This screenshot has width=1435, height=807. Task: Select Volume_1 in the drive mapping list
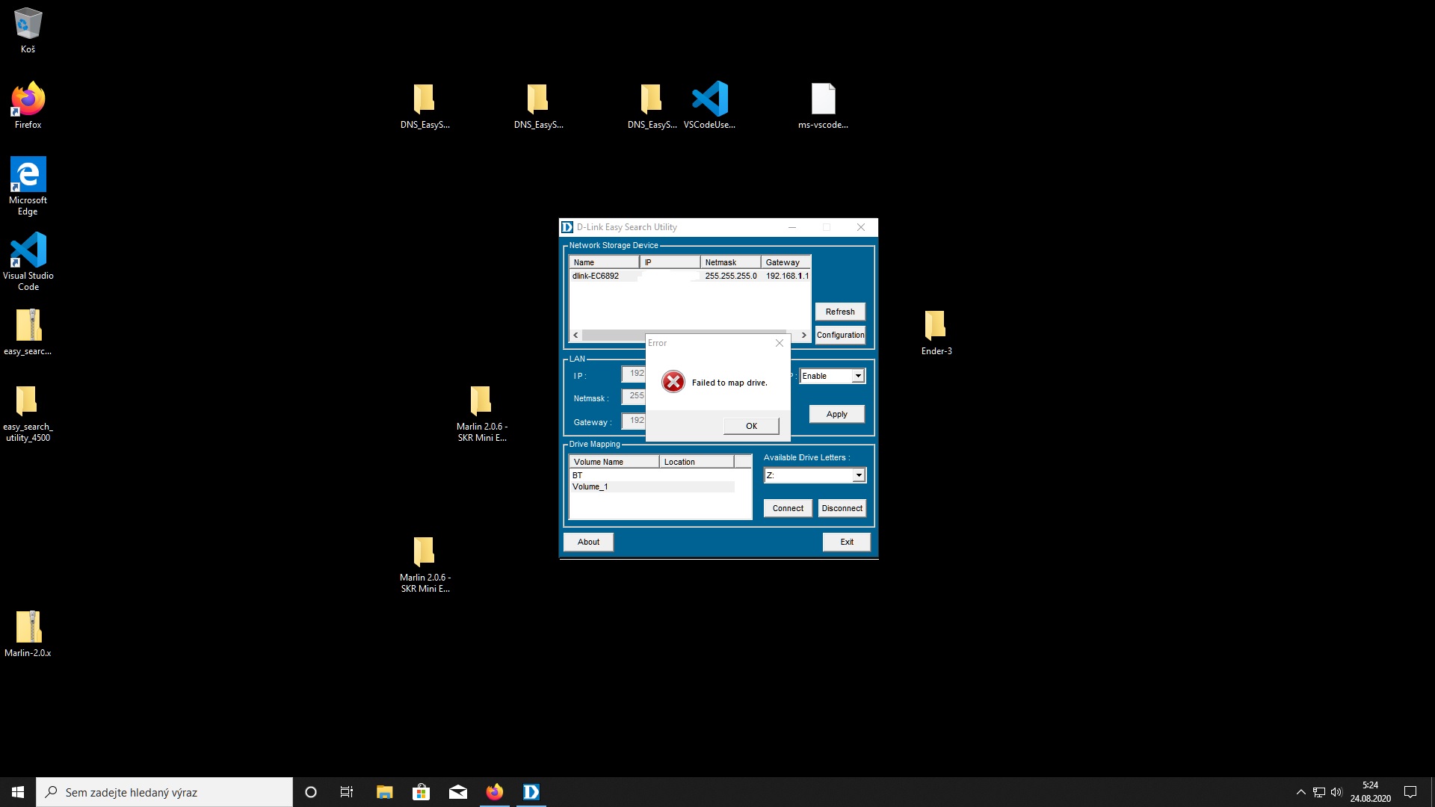[x=590, y=486]
